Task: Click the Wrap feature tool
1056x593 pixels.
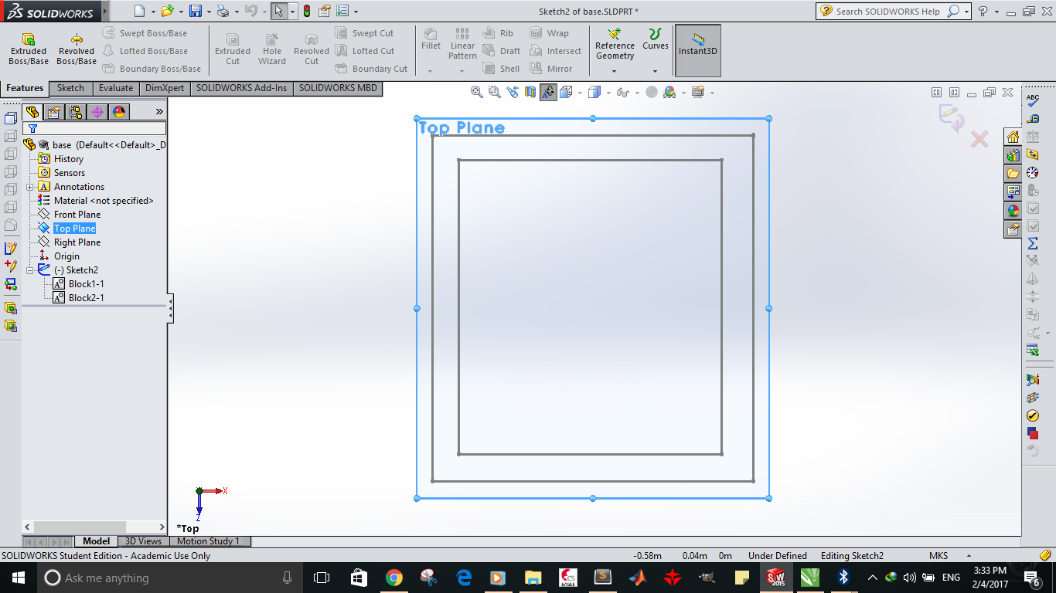Action: 549,33
